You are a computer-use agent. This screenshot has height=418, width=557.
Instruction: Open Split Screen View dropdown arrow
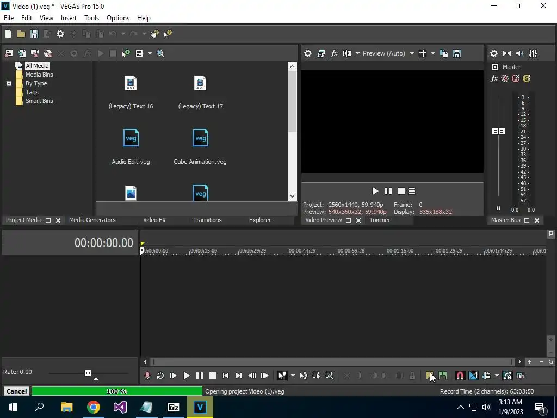coord(357,53)
